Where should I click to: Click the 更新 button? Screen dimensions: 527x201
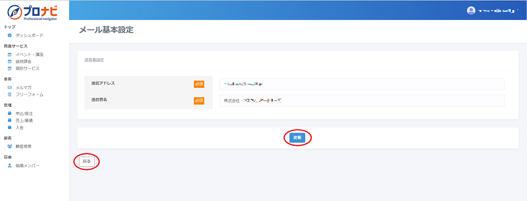297,137
